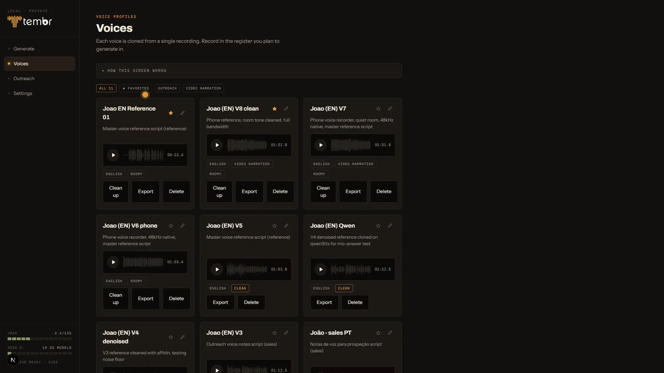Filter voices by Favorites
Screen dimensions: 664x373
(136, 88)
